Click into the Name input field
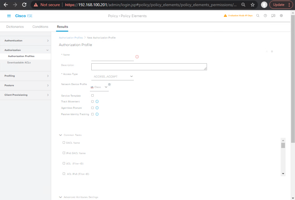The width and height of the screenshot is (295, 200). pyautogui.click(x=113, y=57)
